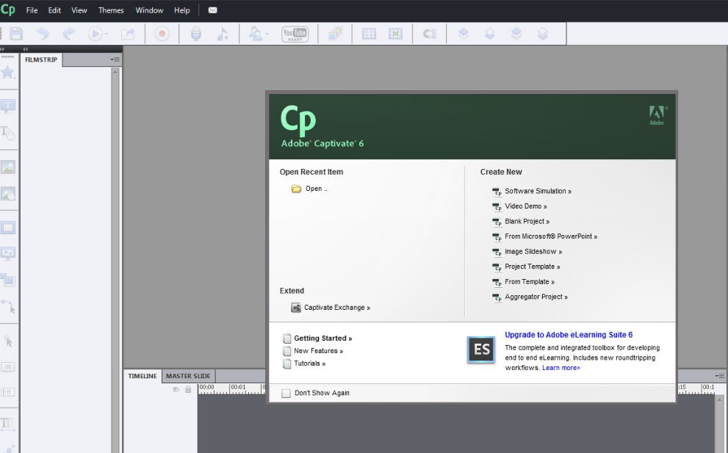Enable the Don't Show Again checkbox
This screenshot has height=453, width=728.
coord(286,393)
